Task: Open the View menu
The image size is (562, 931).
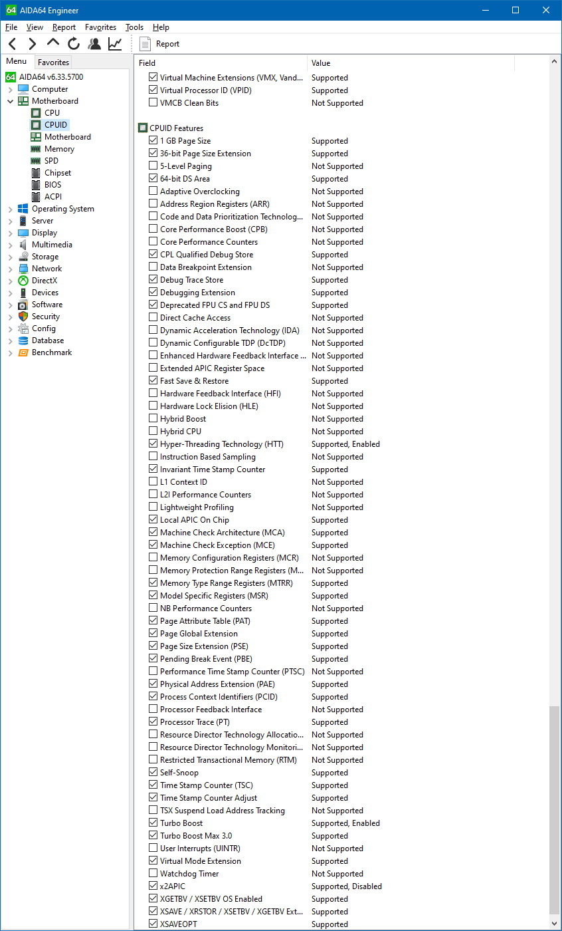Action: pyautogui.click(x=35, y=27)
